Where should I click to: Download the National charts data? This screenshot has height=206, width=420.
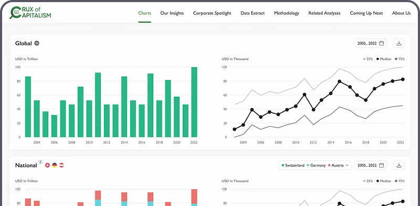(x=399, y=165)
